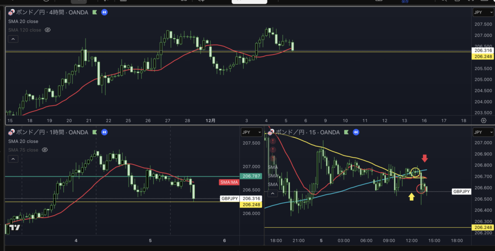Screen dimensions: 495x251
Task: Click the green flag icon in 4-hour chart
Action: click(94, 12)
